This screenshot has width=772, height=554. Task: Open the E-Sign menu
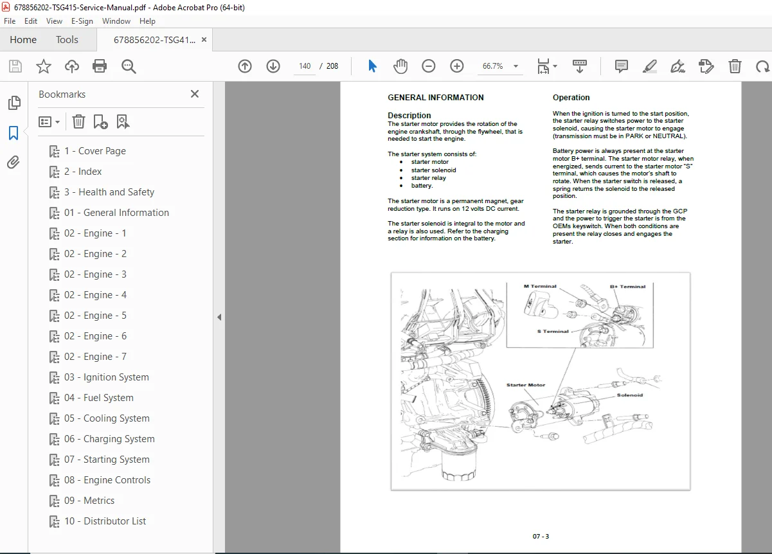(x=82, y=21)
